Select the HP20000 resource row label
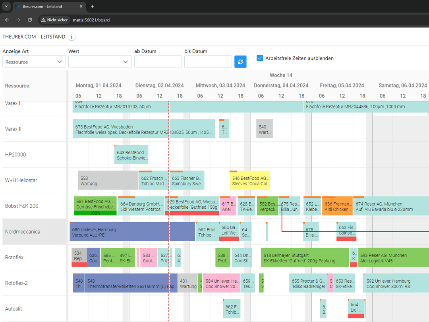The width and height of the screenshot is (429, 322). pos(15,155)
